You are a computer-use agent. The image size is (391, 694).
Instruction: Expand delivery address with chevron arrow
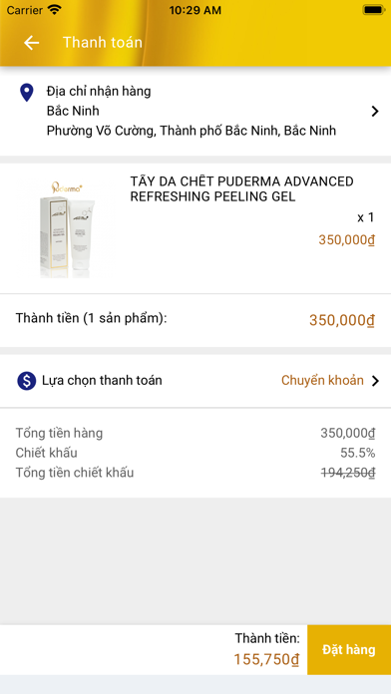click(375, 111)
